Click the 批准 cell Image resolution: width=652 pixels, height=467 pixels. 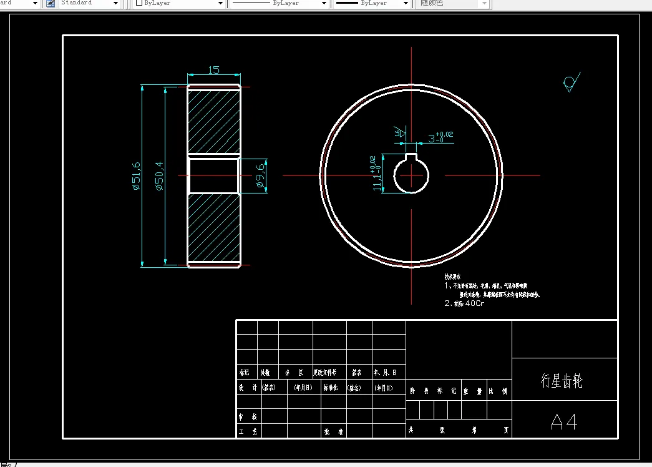pos(333,431)
